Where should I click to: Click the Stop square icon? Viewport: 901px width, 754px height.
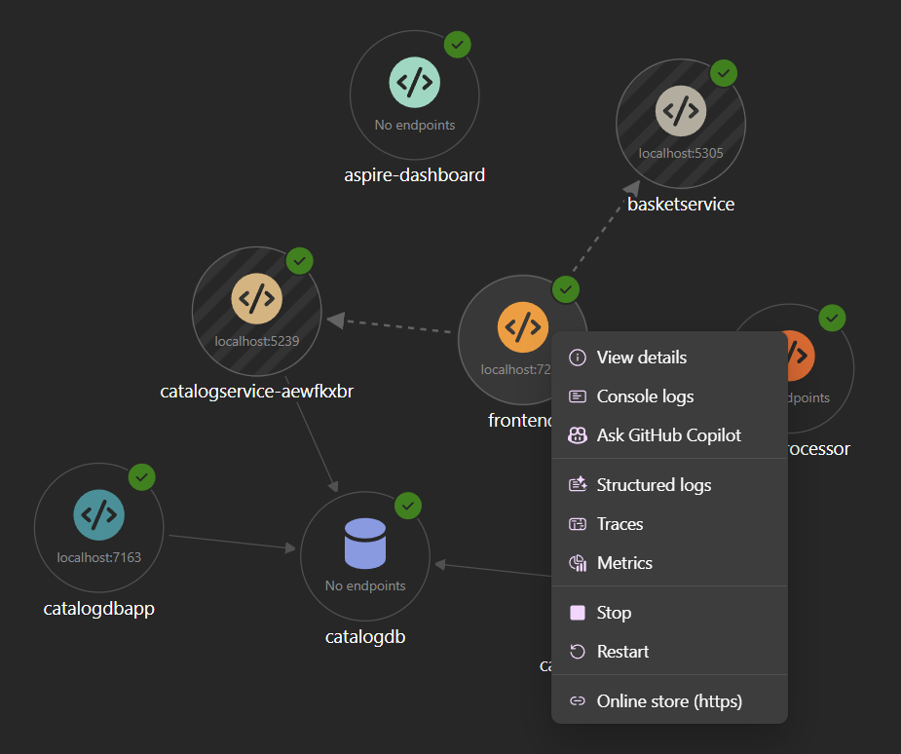click(x=577, y=612)
